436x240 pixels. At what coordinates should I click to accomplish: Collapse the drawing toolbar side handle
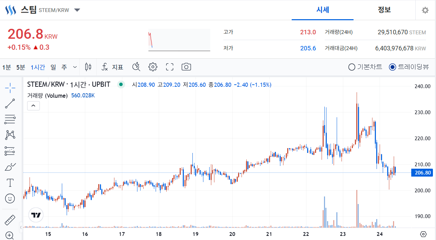click(21, 227)
